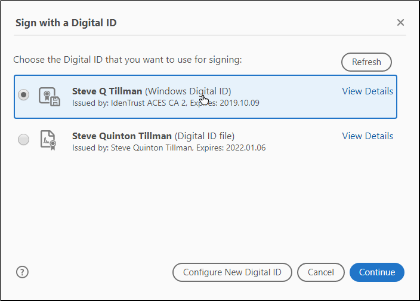Click Configure New Digital ID button
Viewport: 420px width, 301px height.
coord(232,272)
